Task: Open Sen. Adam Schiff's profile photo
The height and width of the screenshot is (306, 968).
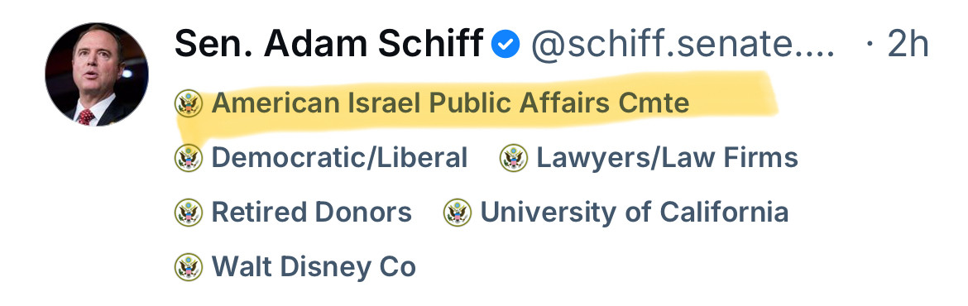Action: tap(97, 74)
